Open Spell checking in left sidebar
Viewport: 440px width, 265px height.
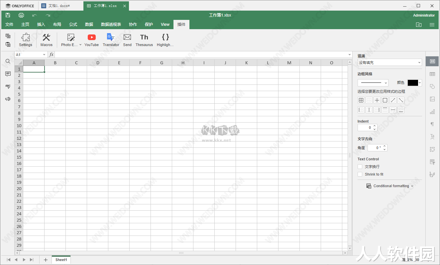[8, 86]
